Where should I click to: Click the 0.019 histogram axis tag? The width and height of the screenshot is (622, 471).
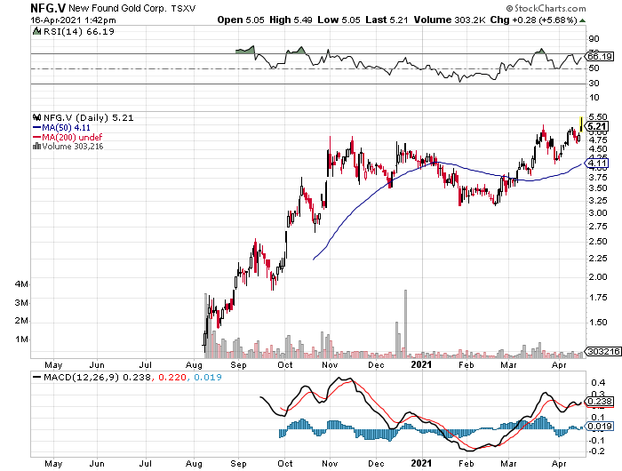[600, 427]
